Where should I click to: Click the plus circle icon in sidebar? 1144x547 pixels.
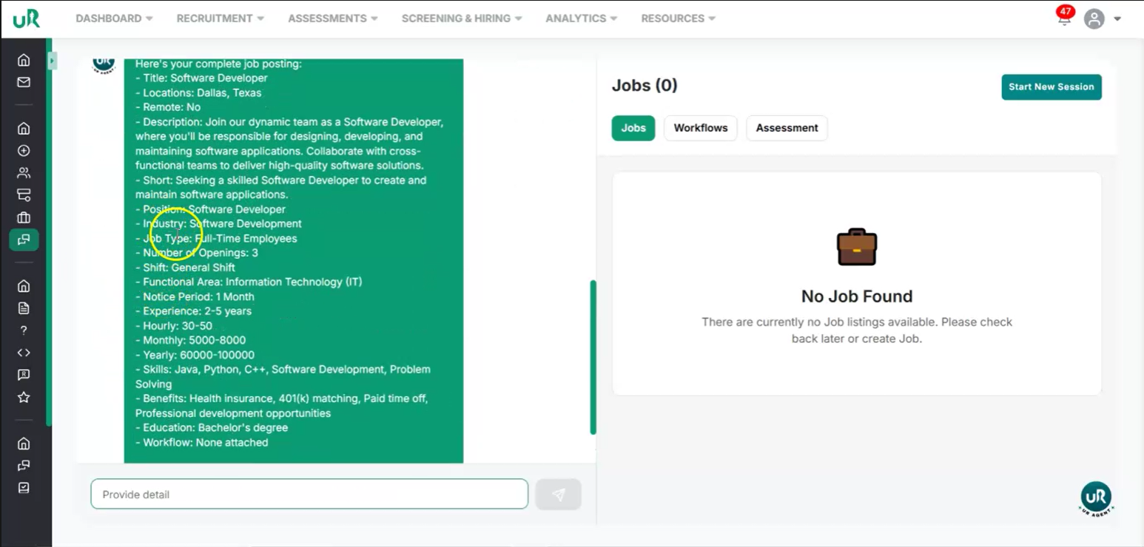[24, 151]
